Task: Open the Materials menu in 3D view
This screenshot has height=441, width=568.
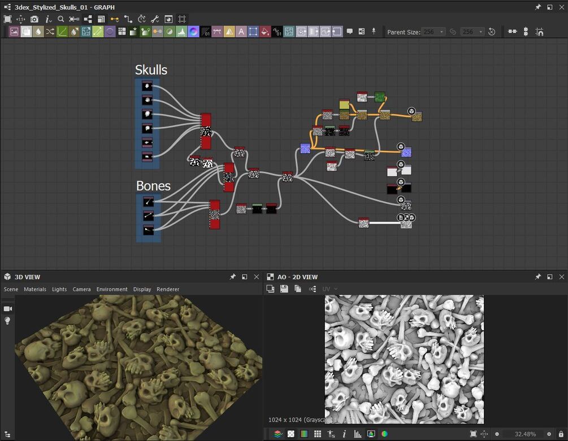Action: tap(35, 289)
